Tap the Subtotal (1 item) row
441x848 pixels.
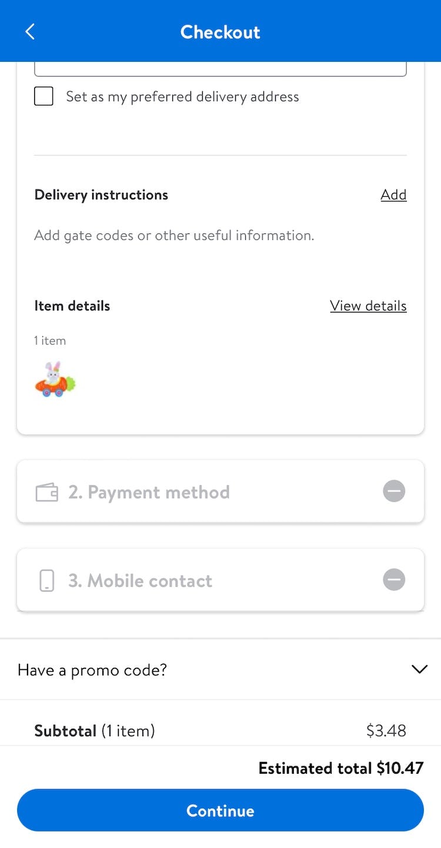[x=220, y=731]
